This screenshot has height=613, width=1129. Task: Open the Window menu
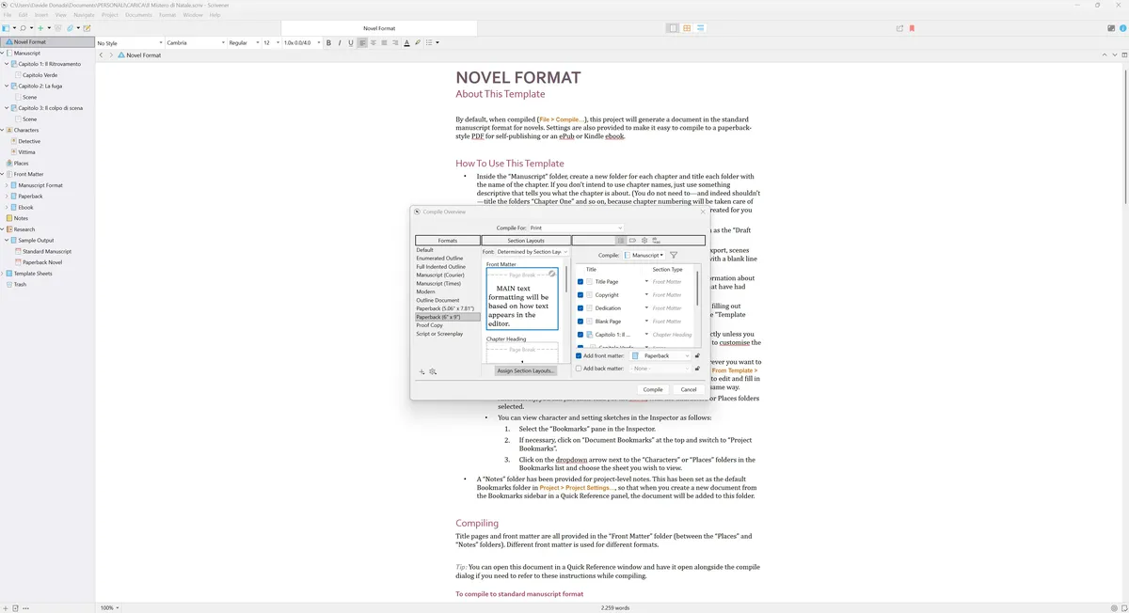[193, 15]
